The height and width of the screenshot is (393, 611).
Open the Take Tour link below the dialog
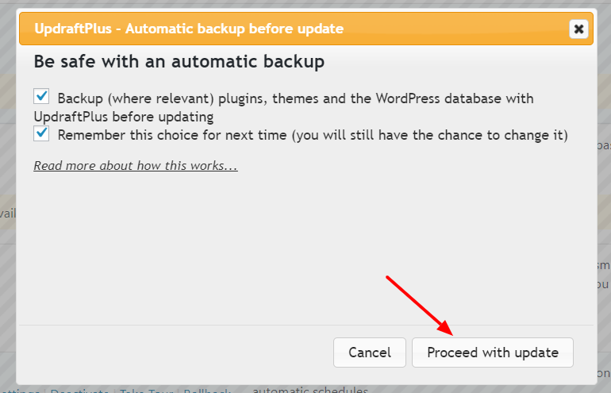tap(148, 391)
